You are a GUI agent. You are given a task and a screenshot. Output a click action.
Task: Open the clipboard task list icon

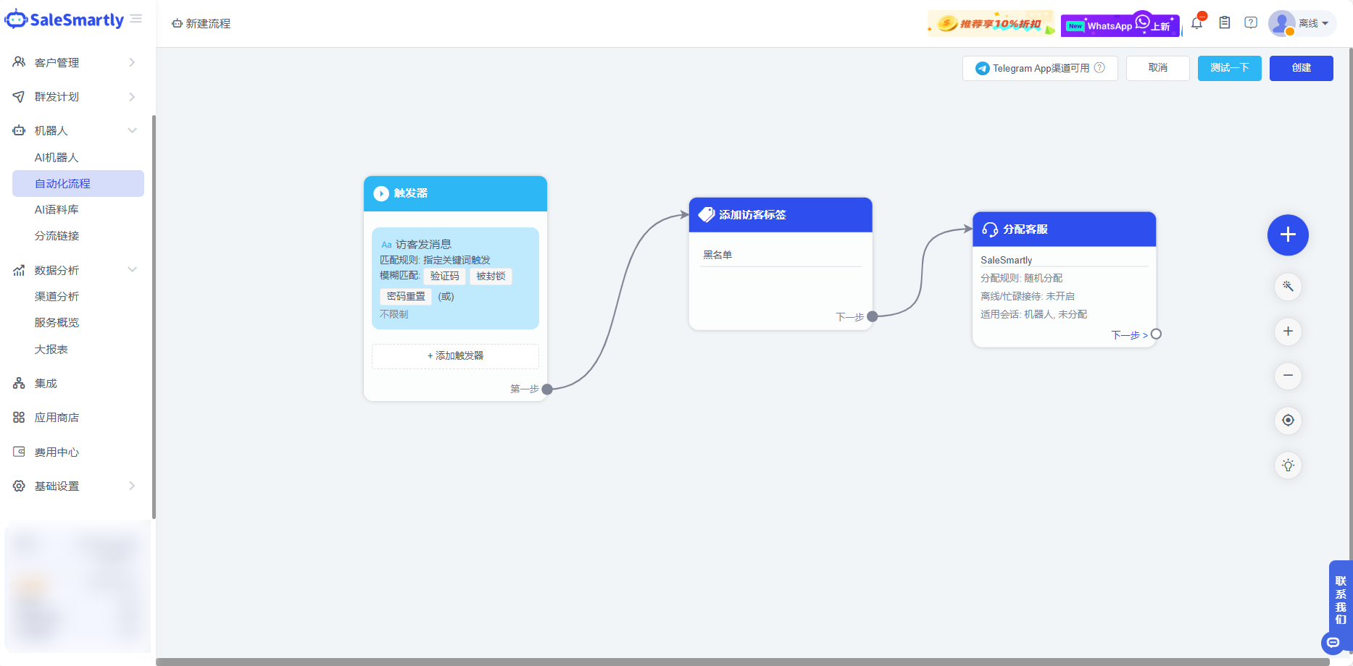pos(1225,22)
